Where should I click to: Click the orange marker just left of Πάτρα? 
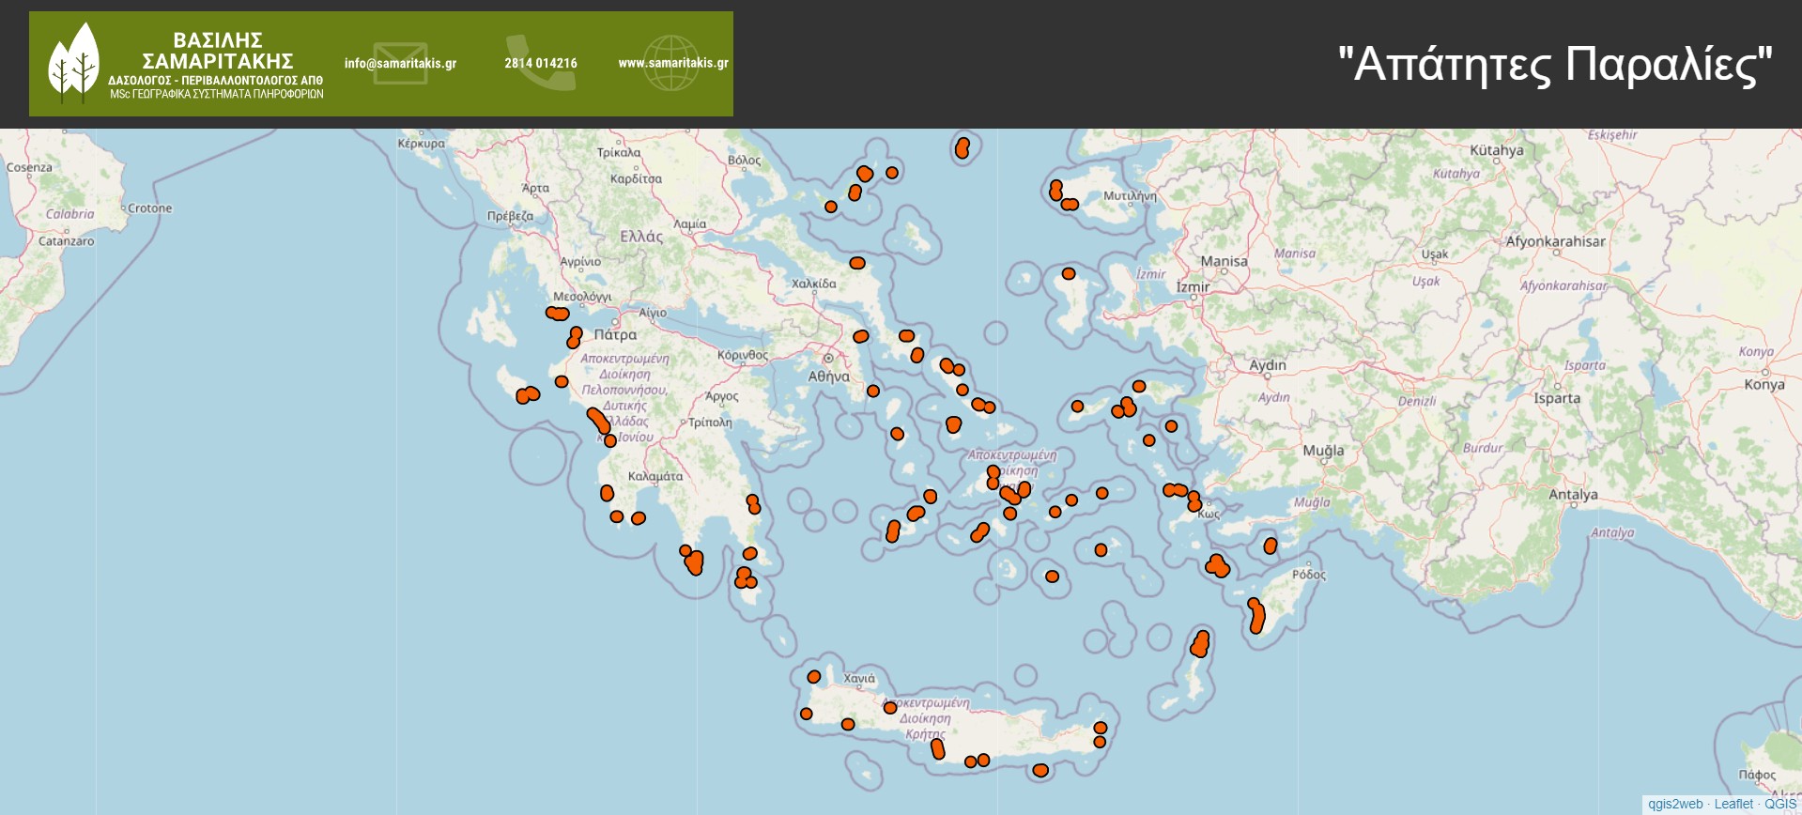tap(575, 337)
